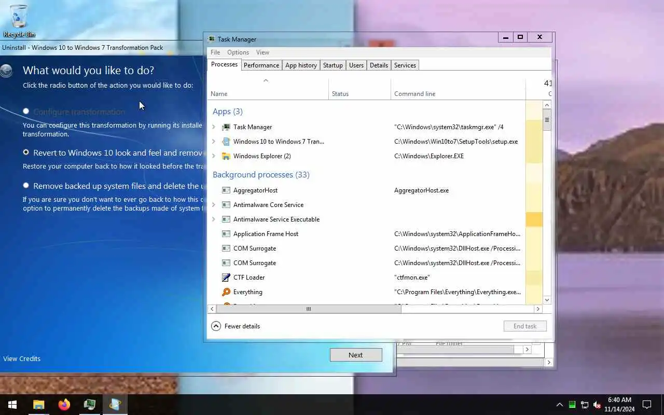
Task: Switch to the Startup tab
Action: click(333, 65)
